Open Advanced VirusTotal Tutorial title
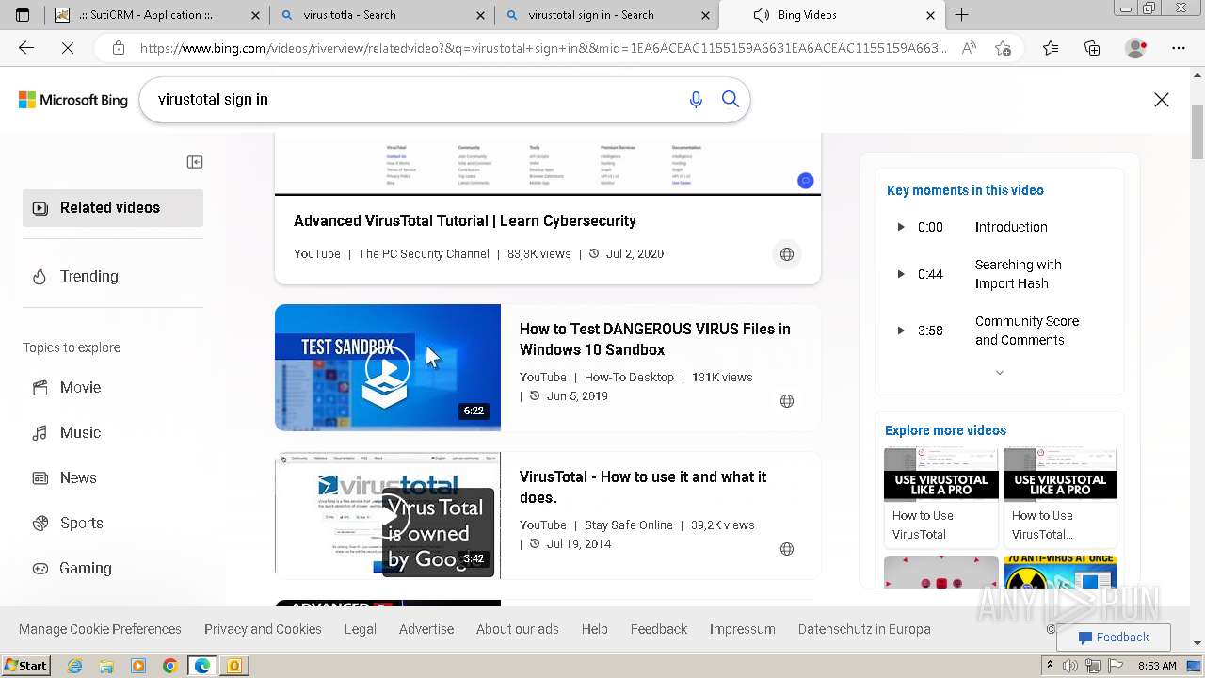Screen dimensions: 1205x678 pos(465,220)
